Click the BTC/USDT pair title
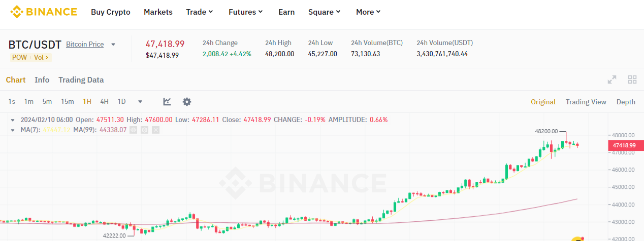The image size is (644, 241). 35,45
